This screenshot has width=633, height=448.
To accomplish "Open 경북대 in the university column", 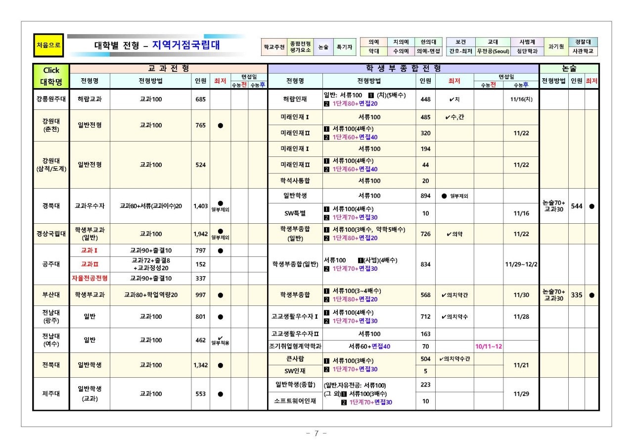I will [x=51, y=206].
